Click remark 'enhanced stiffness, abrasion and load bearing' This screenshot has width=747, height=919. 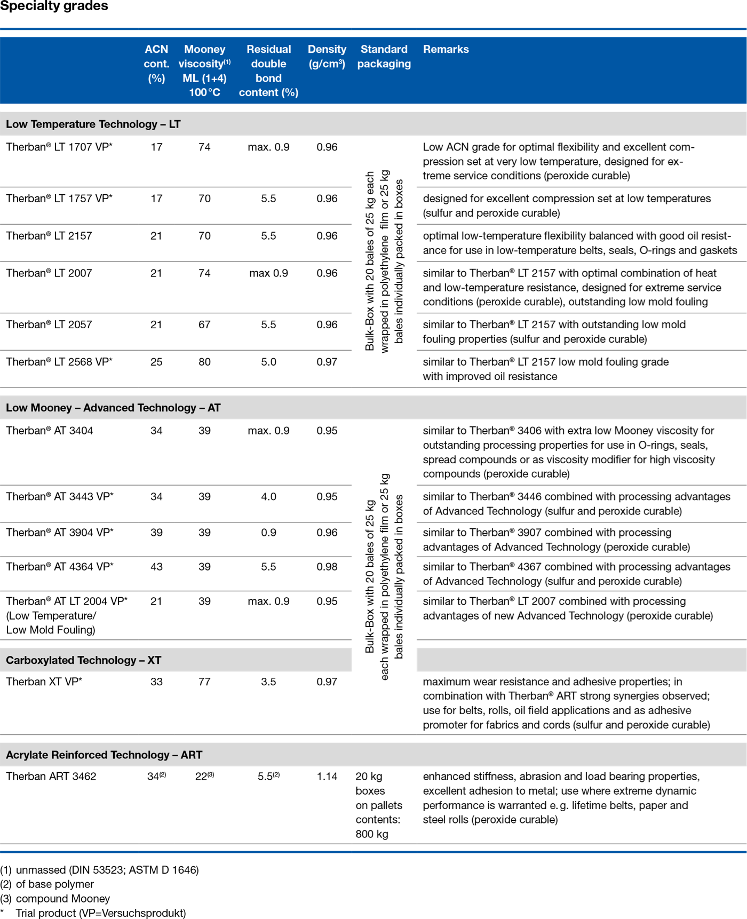click(x=561, y=798)
